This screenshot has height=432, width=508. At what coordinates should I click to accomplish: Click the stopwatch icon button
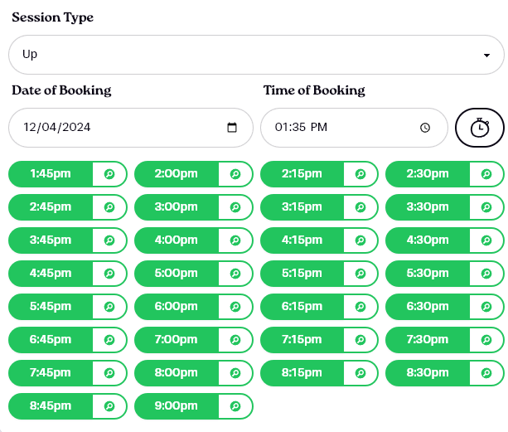(479, 128)
